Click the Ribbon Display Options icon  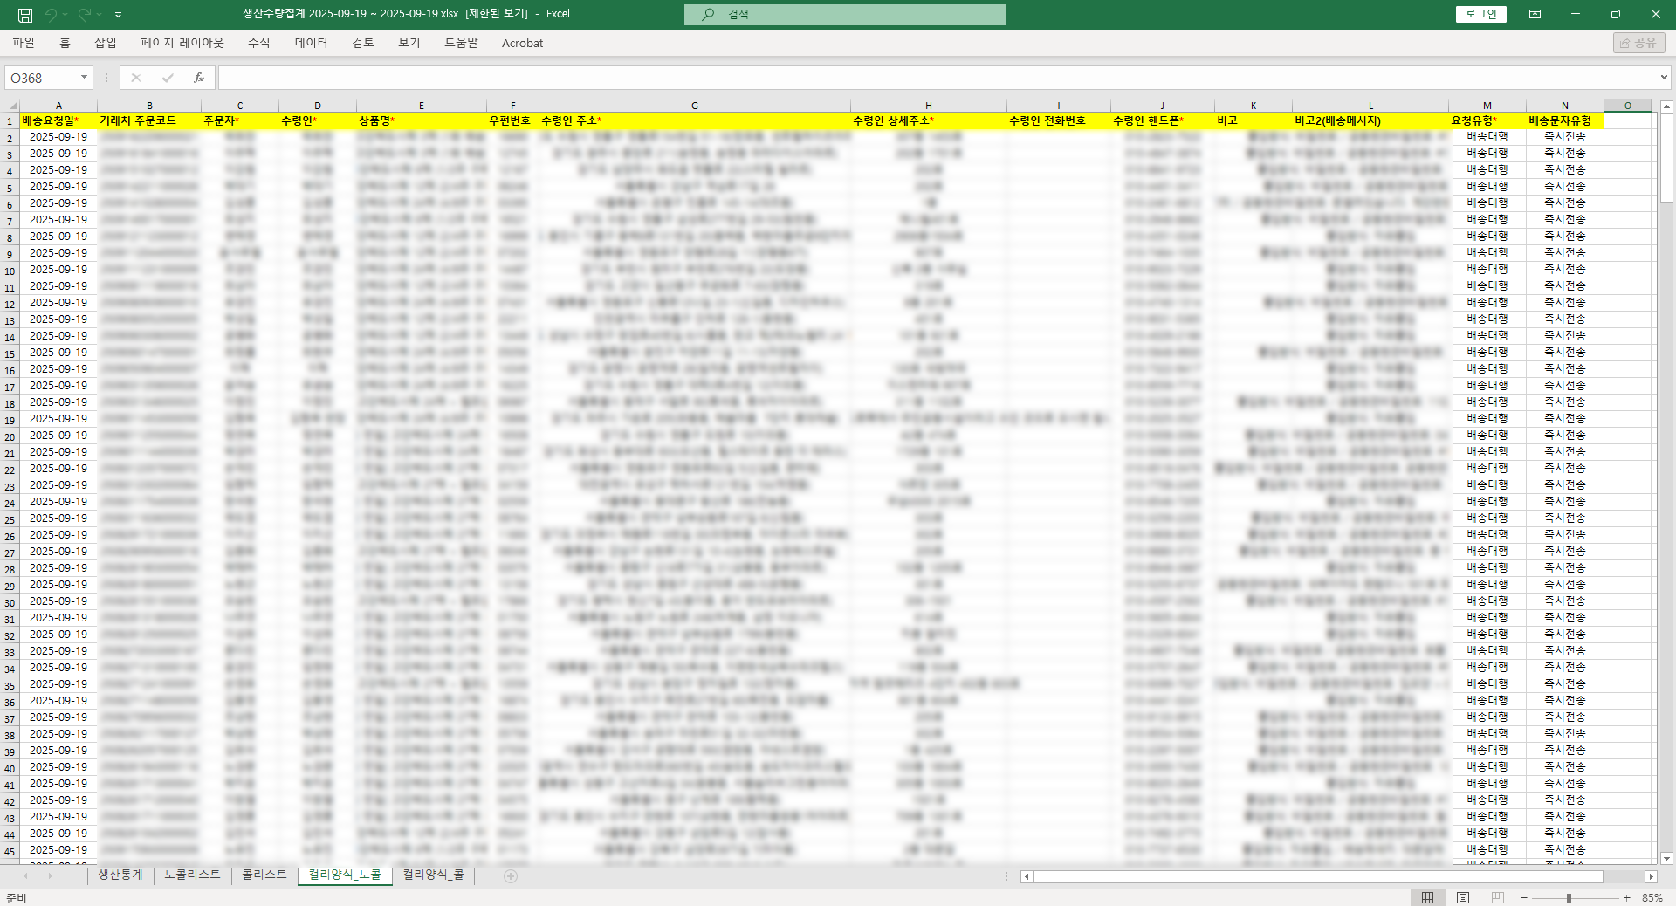tap(1535, 14)
